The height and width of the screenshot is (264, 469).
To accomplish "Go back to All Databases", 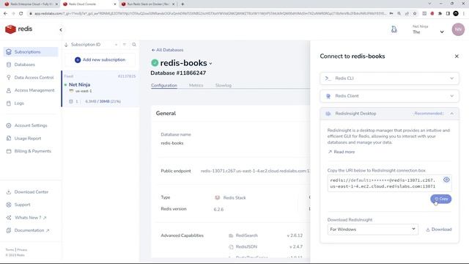I will [167, 50].
